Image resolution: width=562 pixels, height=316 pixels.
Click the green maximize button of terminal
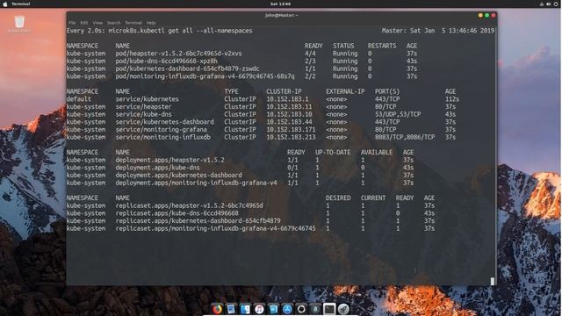coord(486,16)
